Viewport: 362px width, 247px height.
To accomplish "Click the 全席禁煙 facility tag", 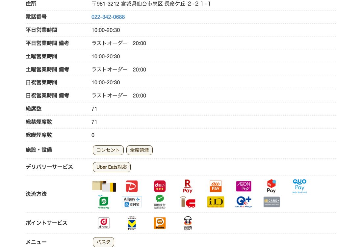I will tap(140, 150).
